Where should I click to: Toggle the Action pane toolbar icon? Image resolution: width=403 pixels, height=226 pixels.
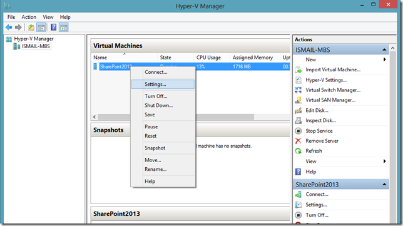pos(64,28)
